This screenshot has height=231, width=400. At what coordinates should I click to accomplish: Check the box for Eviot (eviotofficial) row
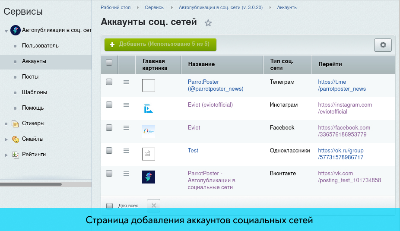point(109,104)
